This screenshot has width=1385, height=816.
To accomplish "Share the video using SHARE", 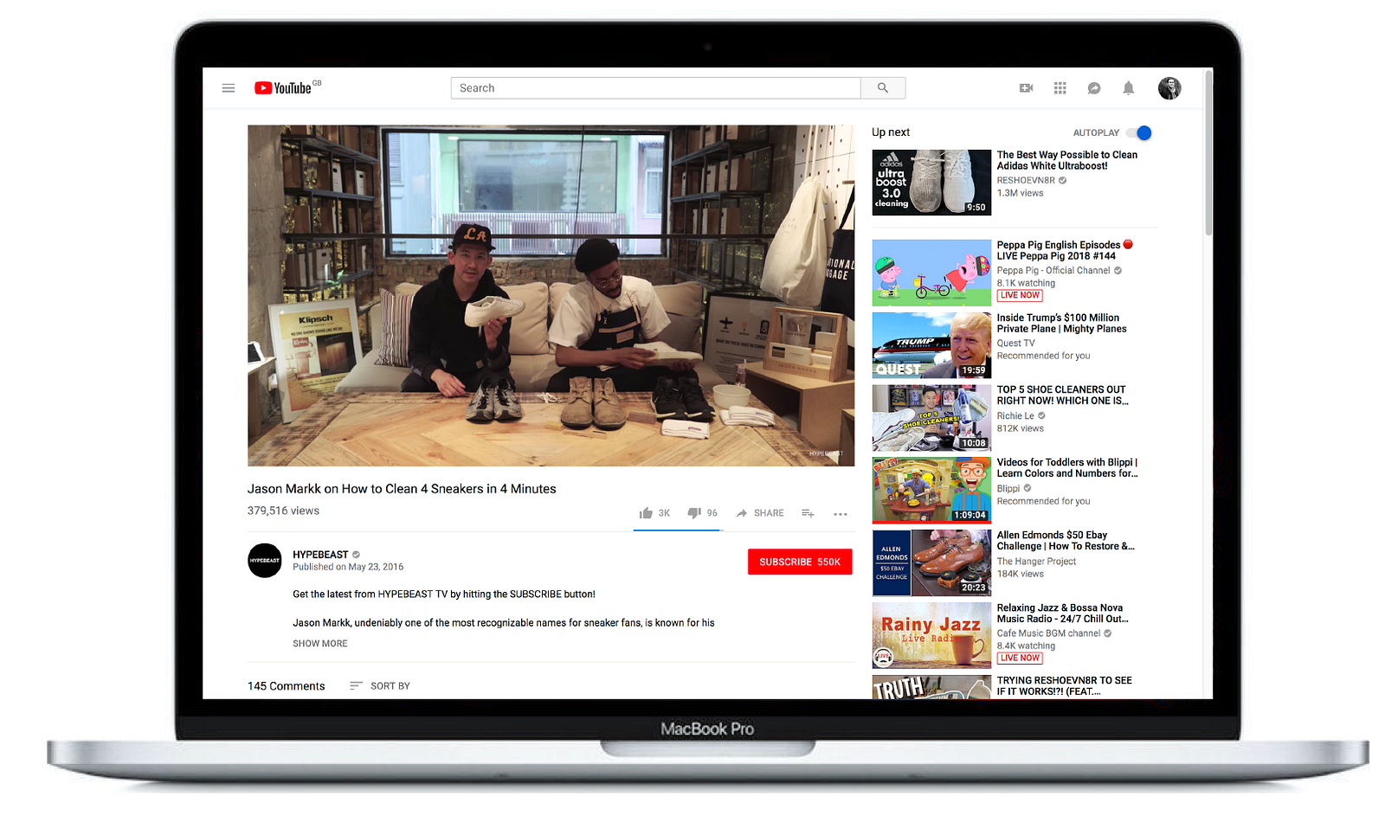I will [760, 513].
